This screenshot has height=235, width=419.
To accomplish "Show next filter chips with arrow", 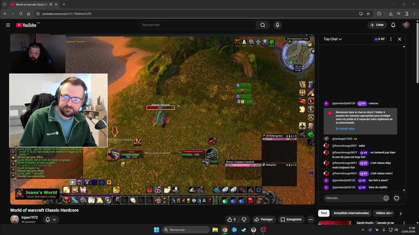I will pyautogui.click(x=400, y=213).
